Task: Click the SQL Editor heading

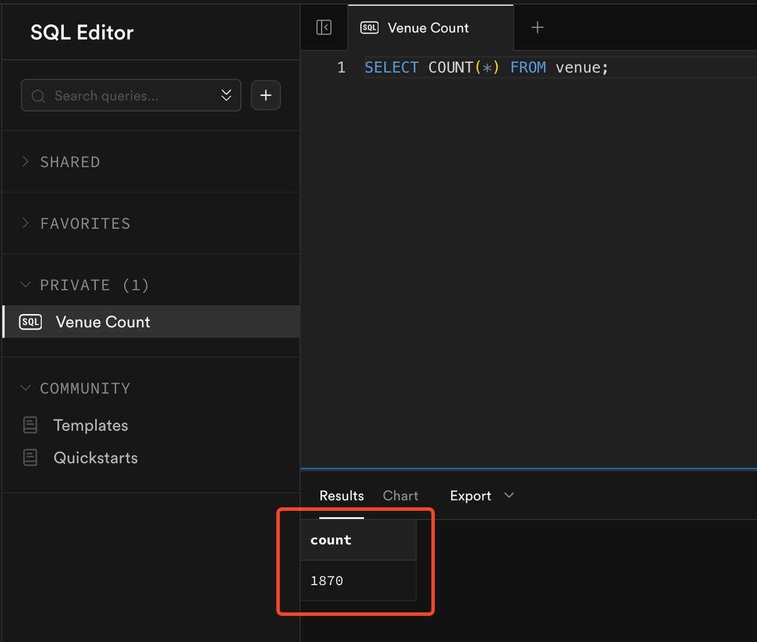Action: 82,33
